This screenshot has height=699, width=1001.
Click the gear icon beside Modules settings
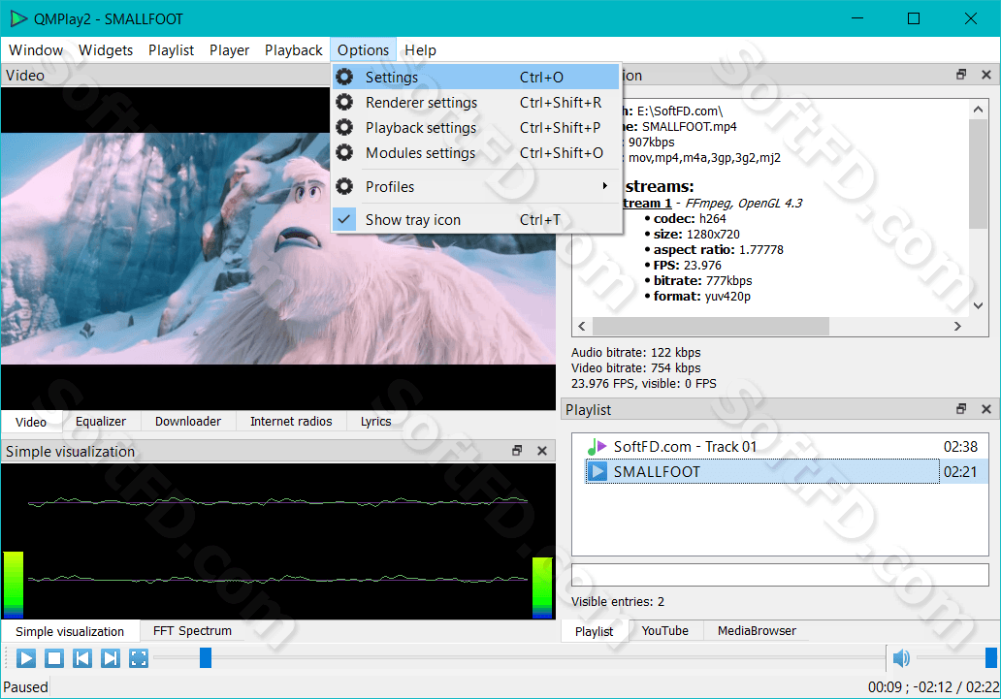click(344, 152)
